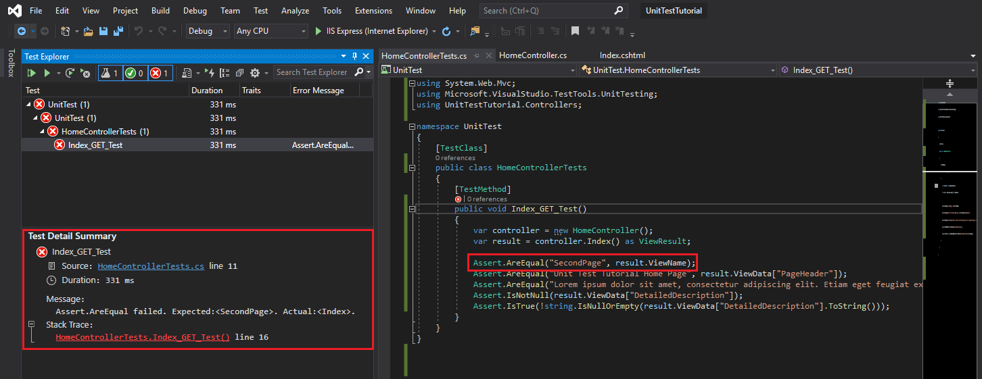Select the Index_GET_Test row in the test list
This screenshot has height=379, width=982.
[95, 145]
